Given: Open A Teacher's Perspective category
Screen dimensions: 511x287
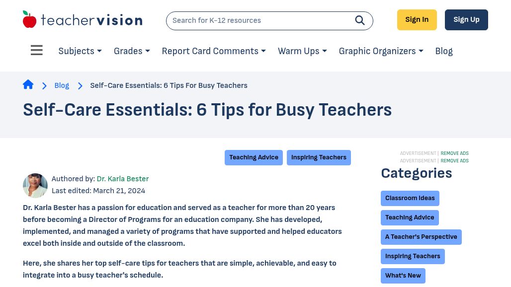Looking at the screenshot, I should [421, 237].
